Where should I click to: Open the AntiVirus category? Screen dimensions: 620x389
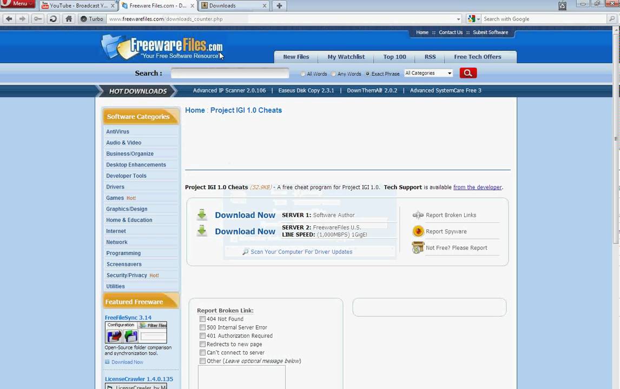pyautogui.click(x=117, y=131)
